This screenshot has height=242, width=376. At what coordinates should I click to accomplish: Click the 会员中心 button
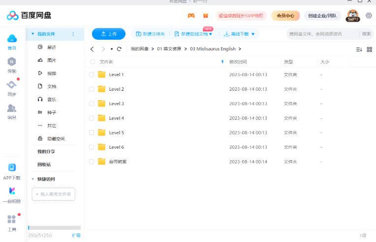tap(285, 16)
